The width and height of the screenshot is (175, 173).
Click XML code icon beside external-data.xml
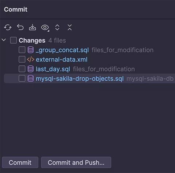coord(31,59)
